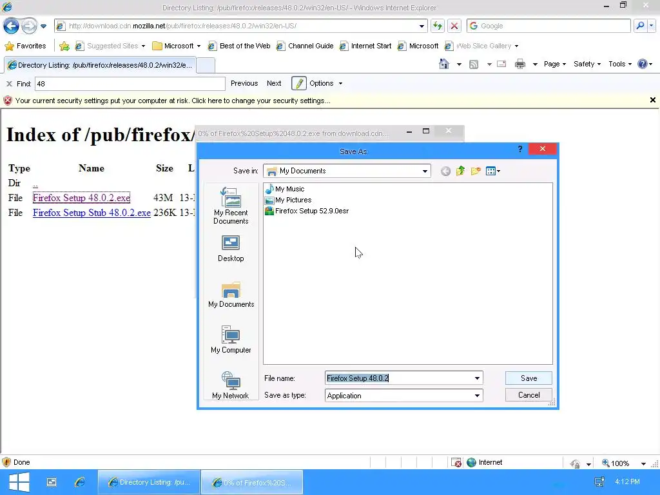The image size is (660, 495).
Task: Click Add to Favorites Bar star icon
Action: pos(64,46)
